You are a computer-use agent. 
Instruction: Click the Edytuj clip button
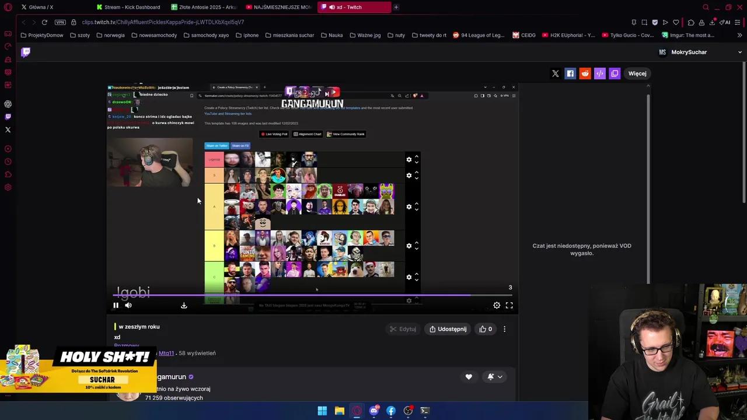click(403, 329)
